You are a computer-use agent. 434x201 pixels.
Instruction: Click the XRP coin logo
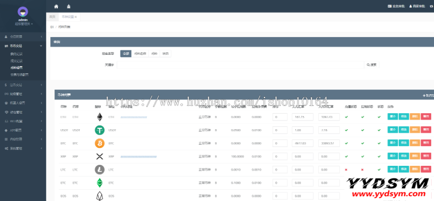pos(100,157)
